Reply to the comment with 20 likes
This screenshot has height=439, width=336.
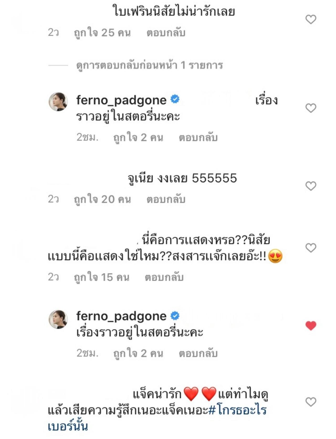[166, 199]
